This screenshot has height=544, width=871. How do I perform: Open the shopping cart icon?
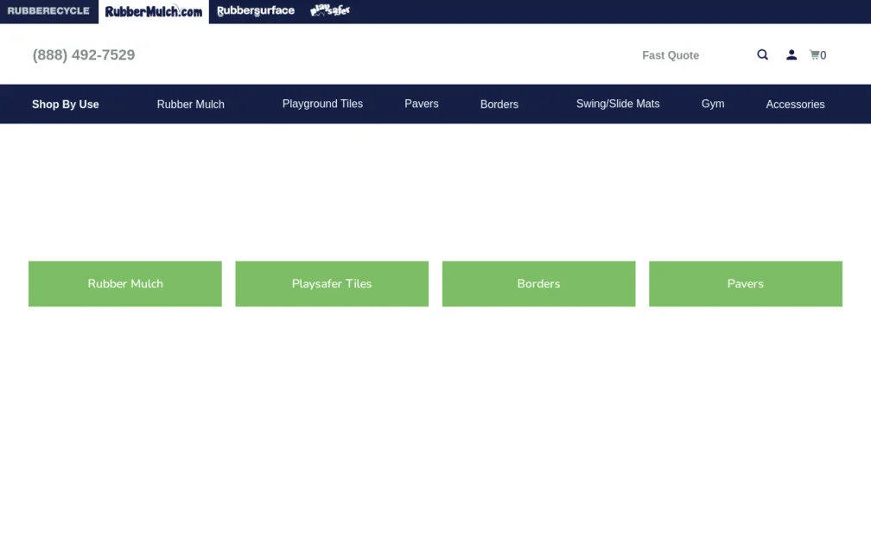coord(817,54)
